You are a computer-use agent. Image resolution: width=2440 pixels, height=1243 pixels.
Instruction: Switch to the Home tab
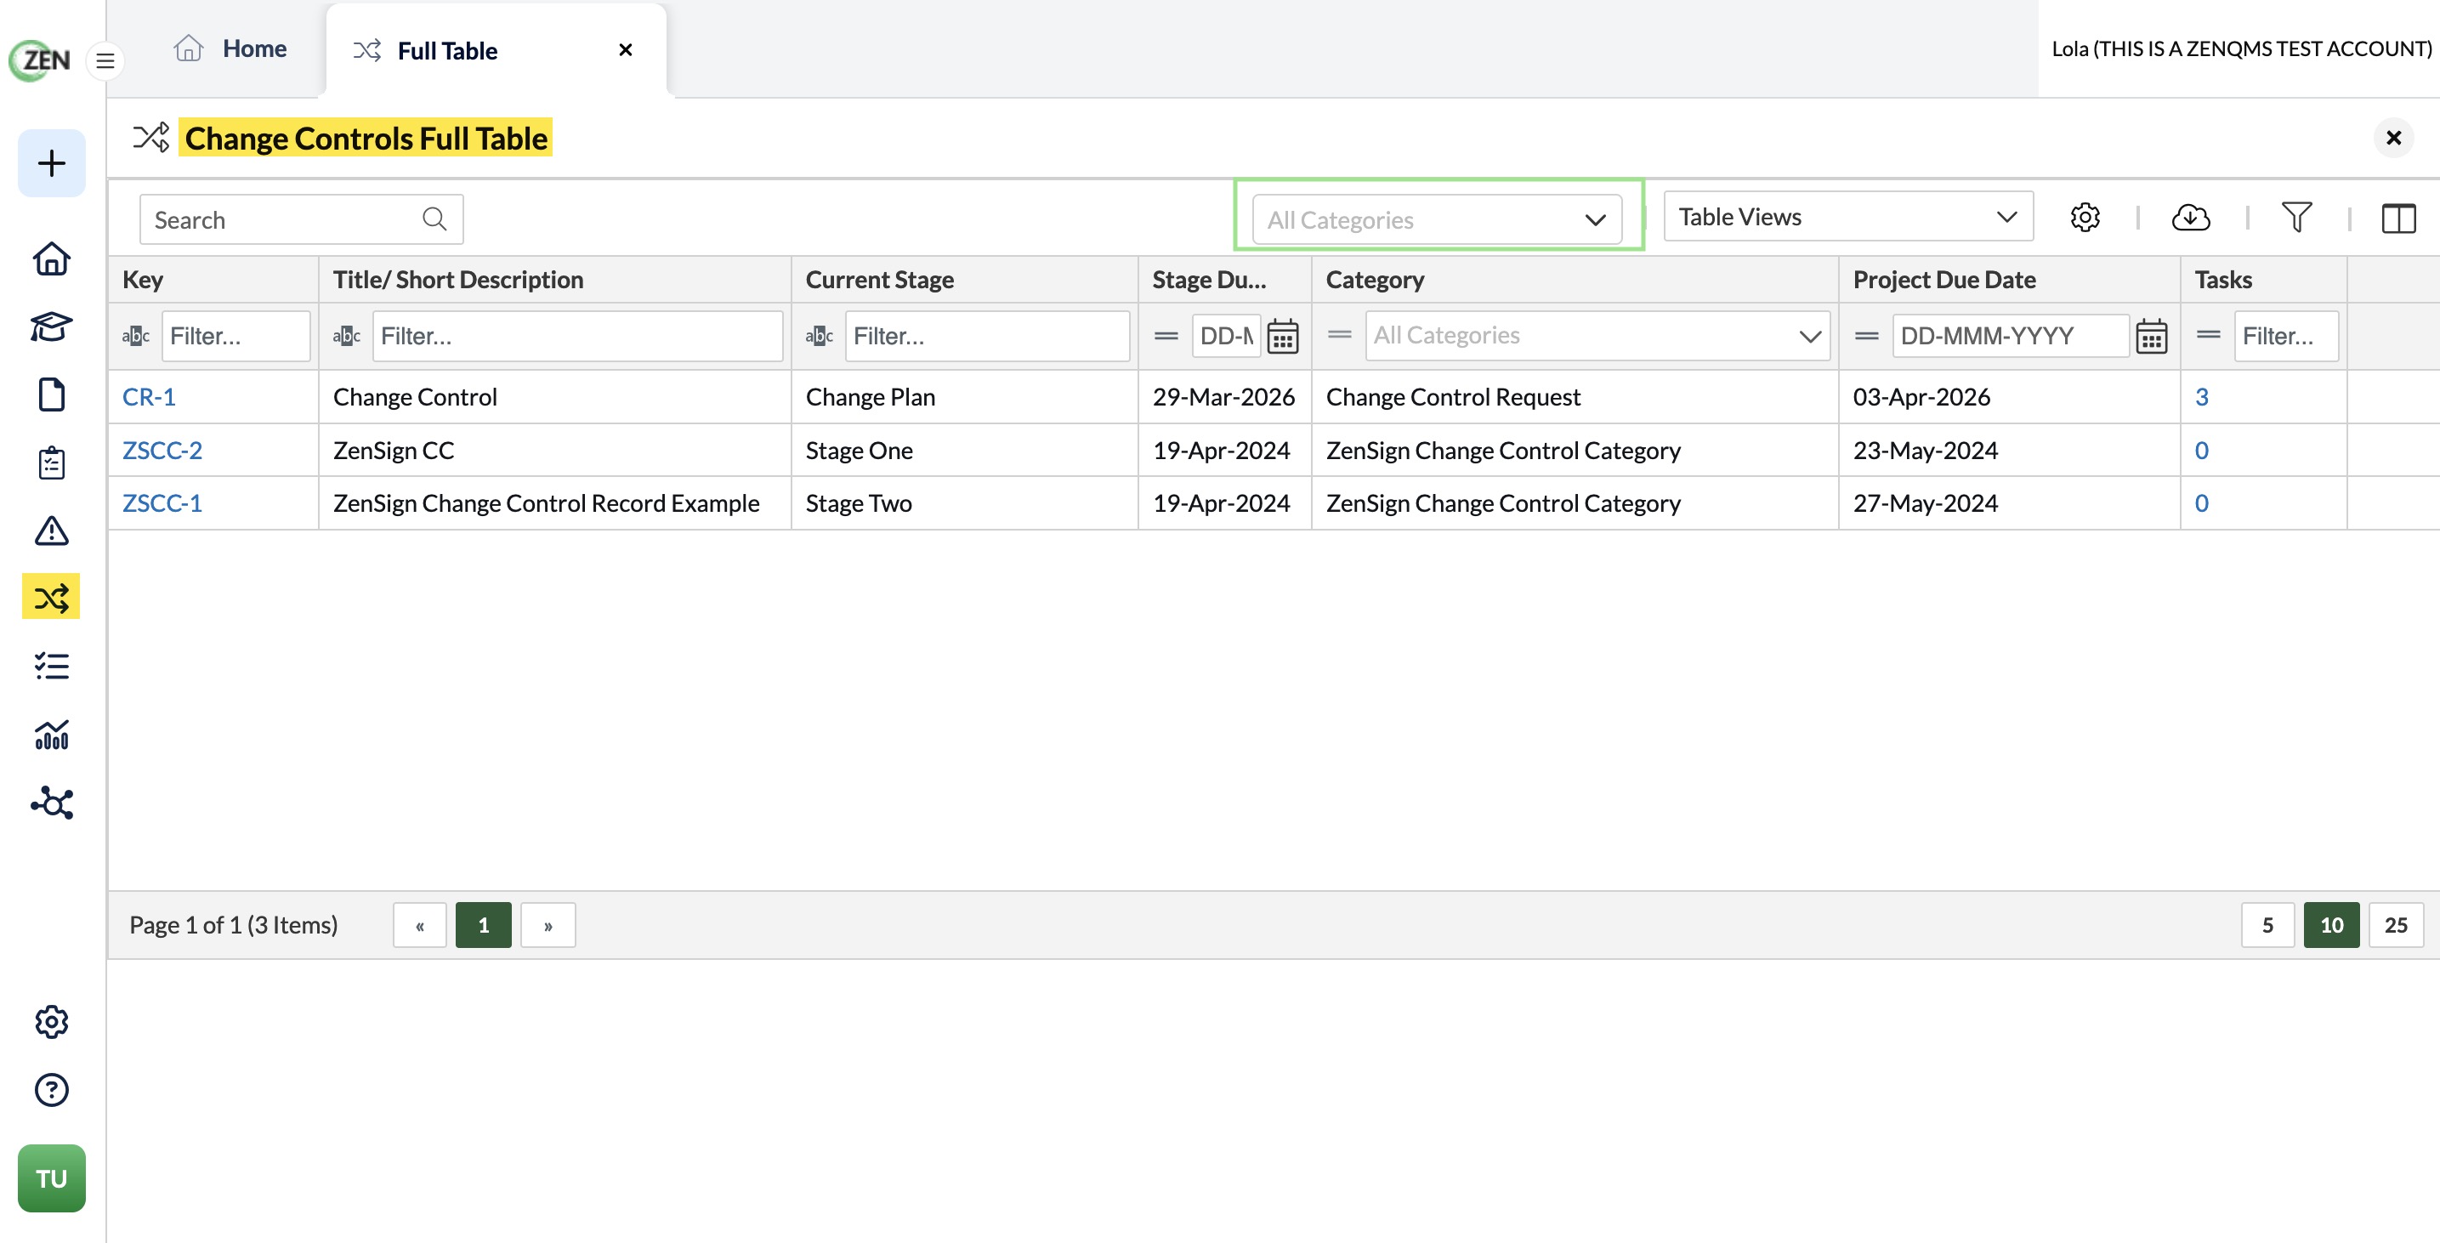tap(230, 48)
